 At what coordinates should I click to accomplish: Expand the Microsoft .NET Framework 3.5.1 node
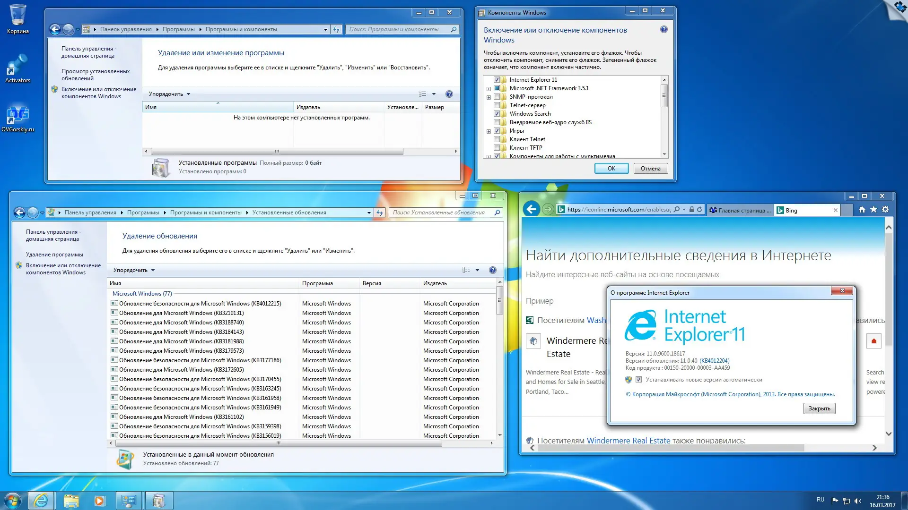tap(489, 89)
